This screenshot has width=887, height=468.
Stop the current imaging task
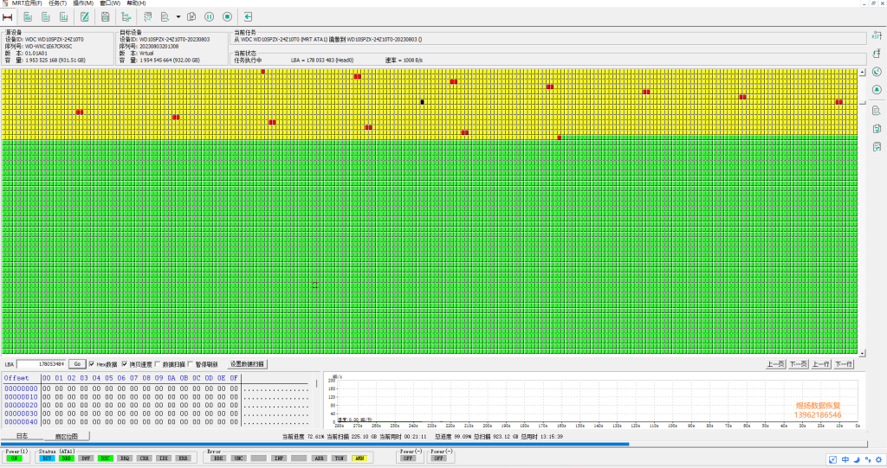click(228, 17)
